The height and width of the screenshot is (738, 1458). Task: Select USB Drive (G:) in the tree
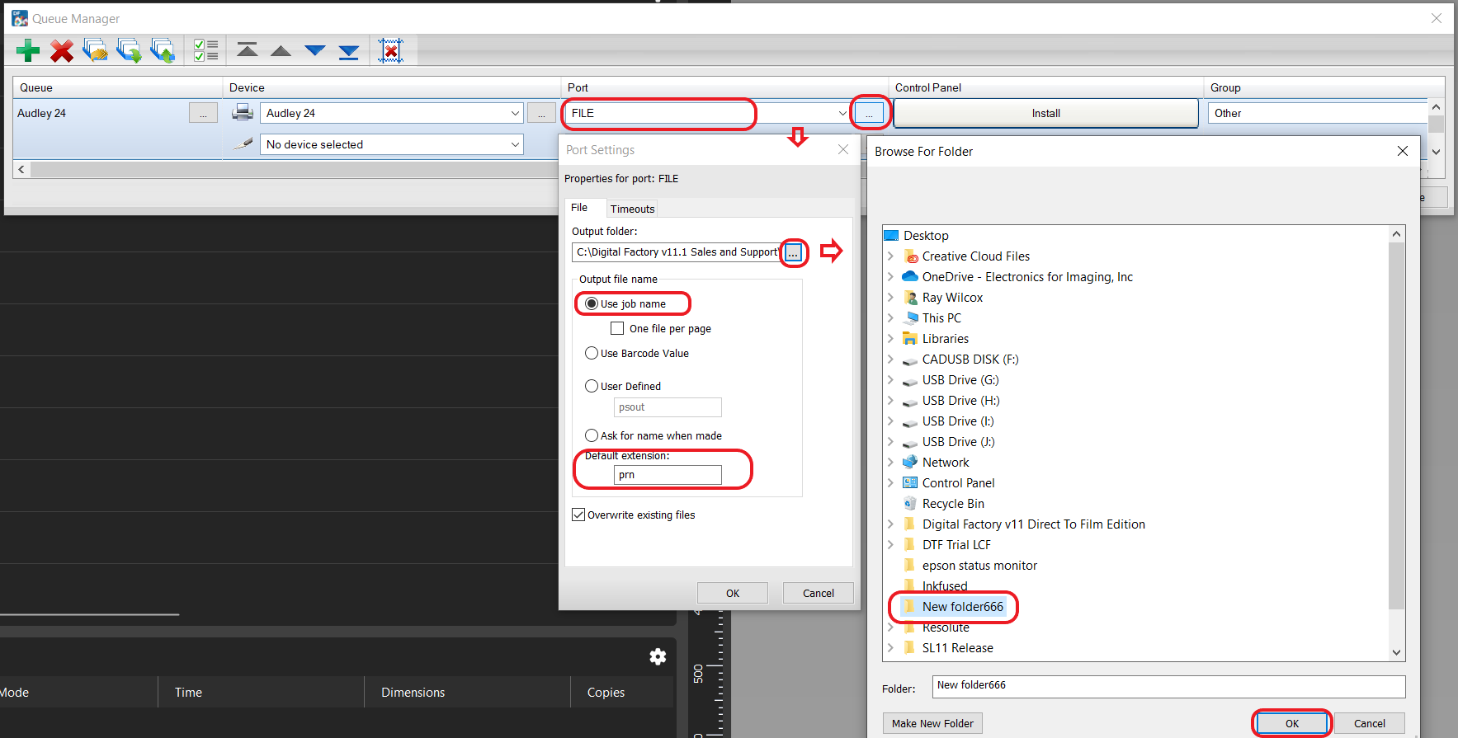(x=960, y=379)
